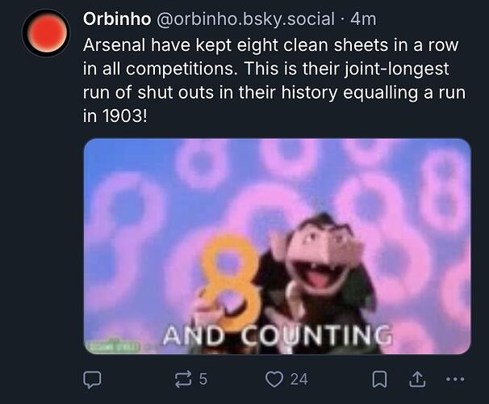
Task: Open the 4m post timestamp
Action: click(x=363, y=19)
